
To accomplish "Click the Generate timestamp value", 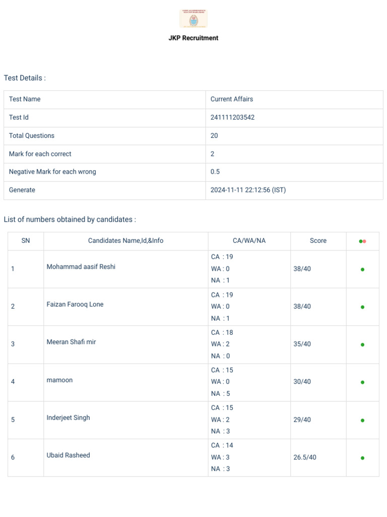I will coord(248,190).
